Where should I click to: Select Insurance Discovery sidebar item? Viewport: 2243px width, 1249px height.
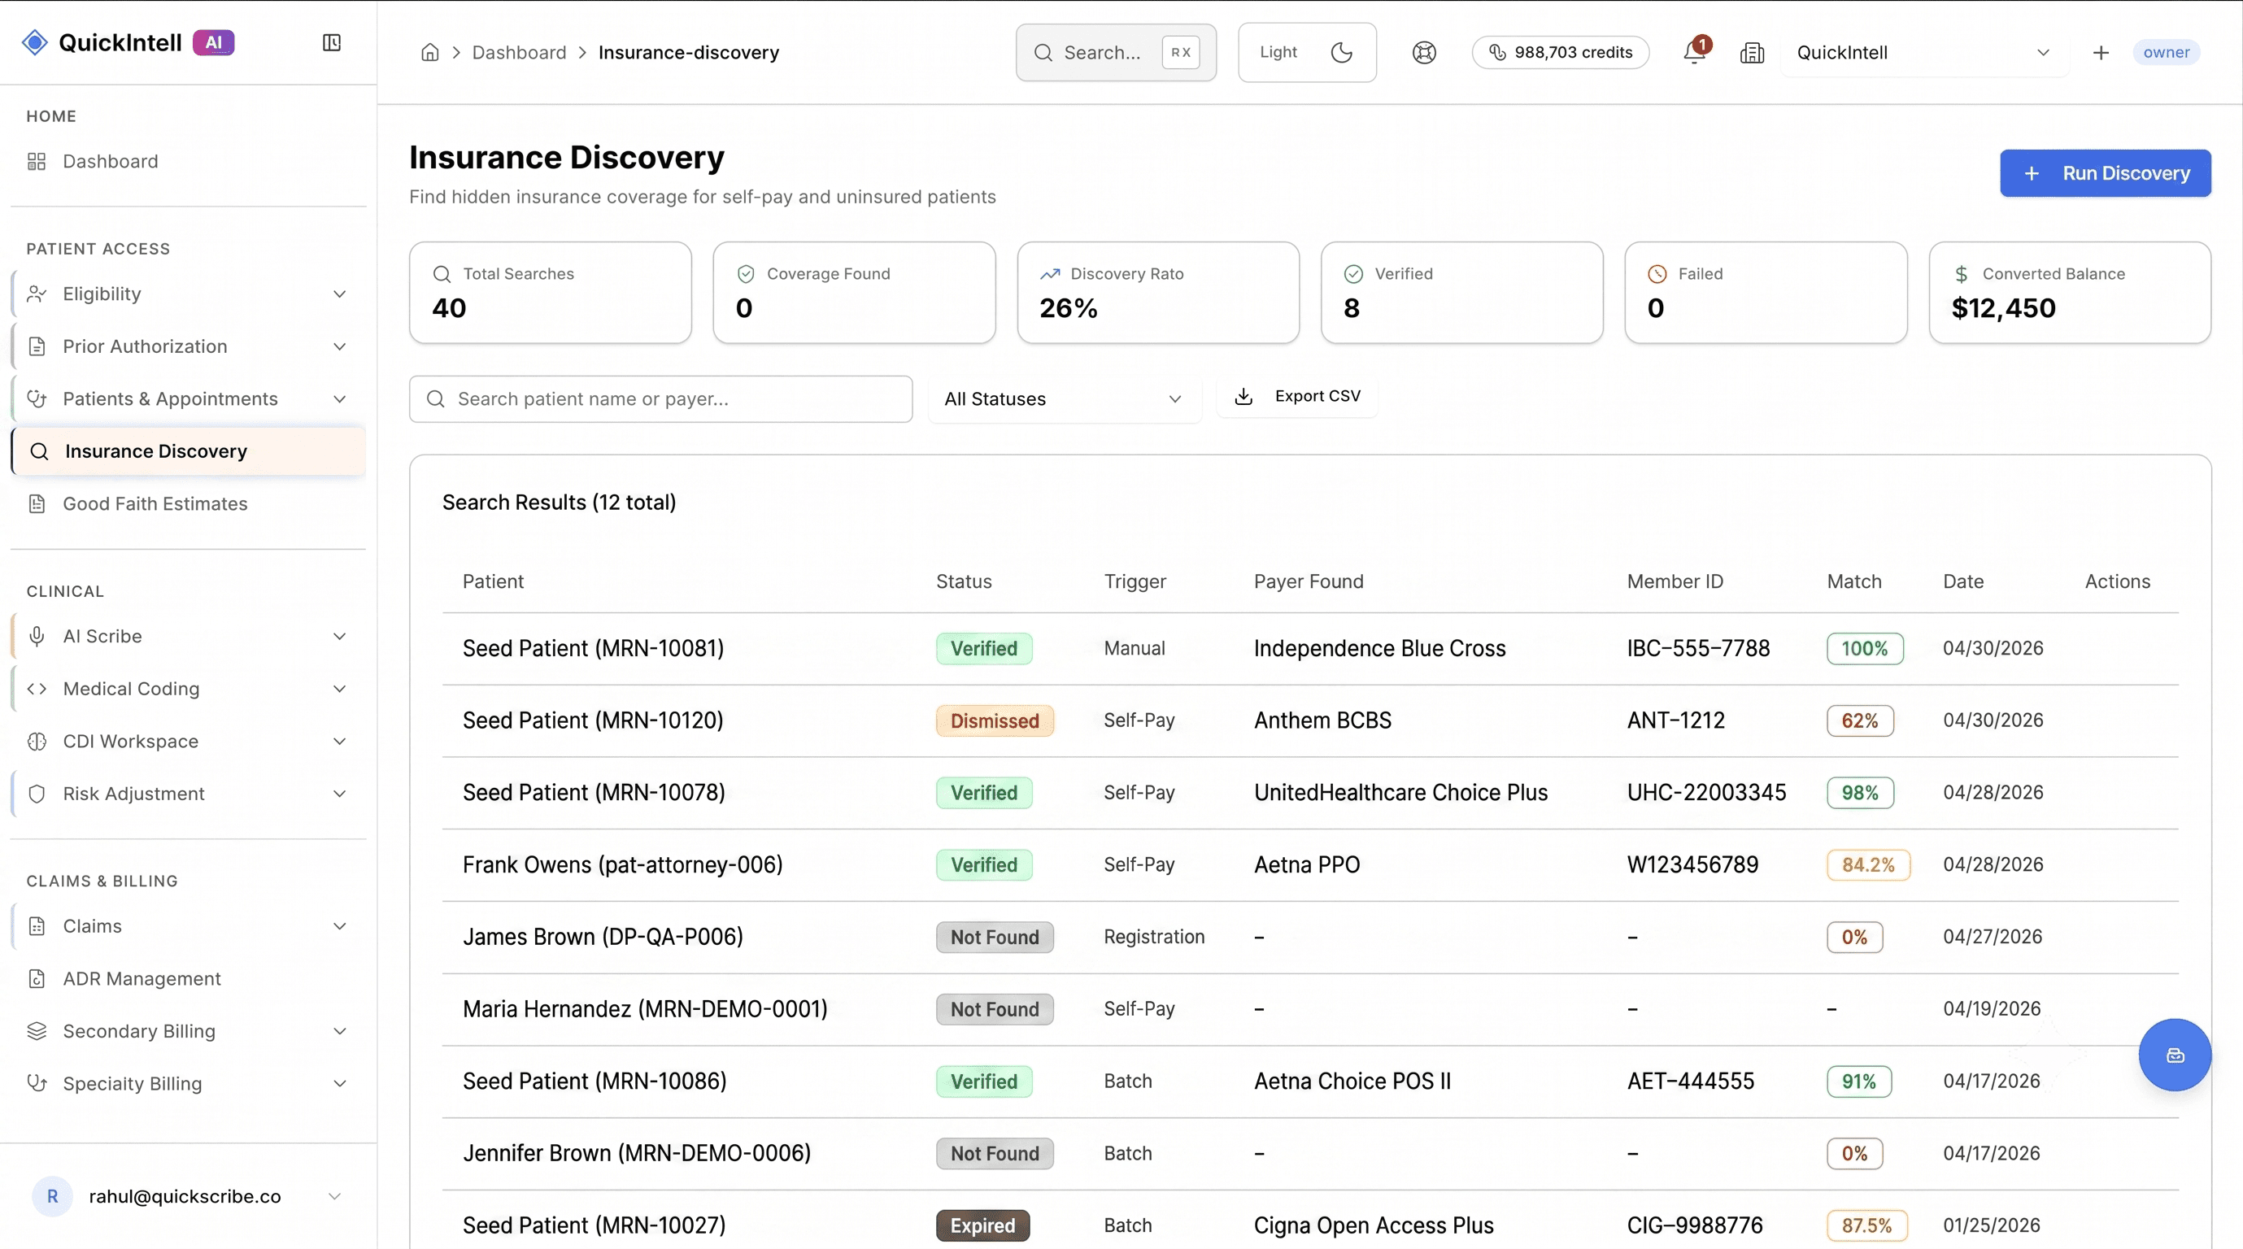[x=188, y=450]
